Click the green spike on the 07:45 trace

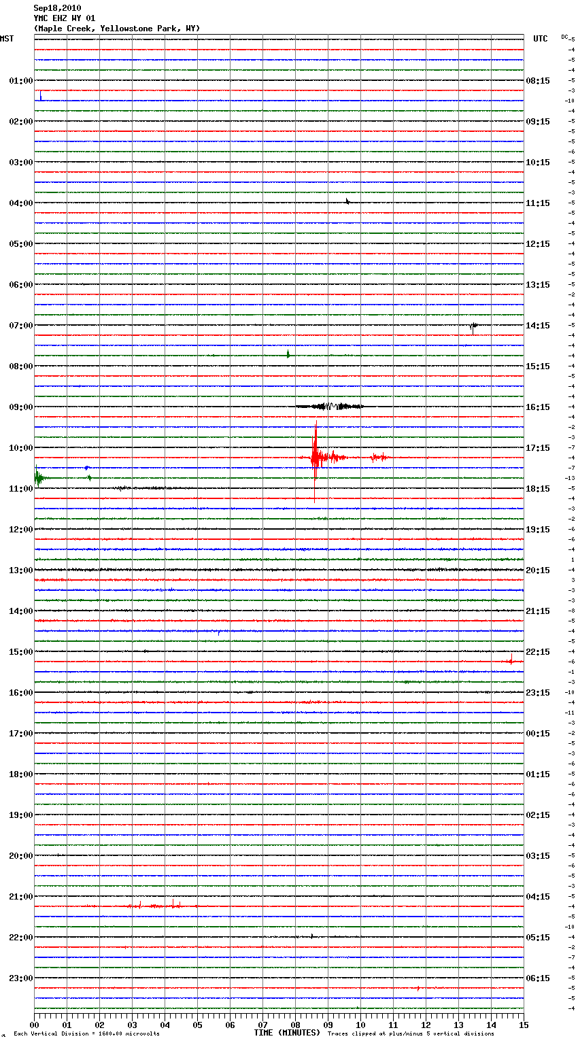pyautogui.click(x=288, y=354)
